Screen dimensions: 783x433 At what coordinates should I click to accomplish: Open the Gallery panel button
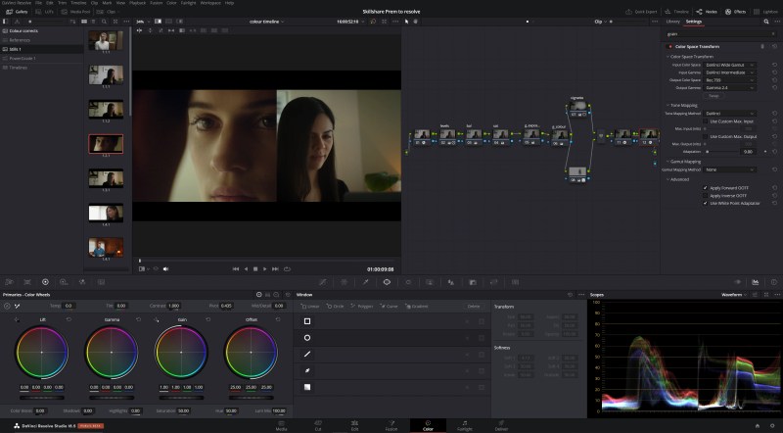click(17, 12)
